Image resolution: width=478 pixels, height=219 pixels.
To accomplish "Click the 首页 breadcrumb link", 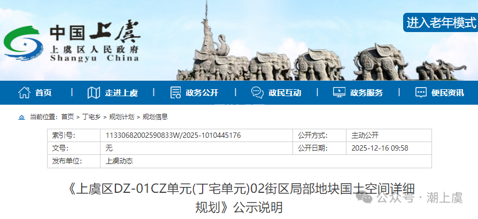I will point(67,117).
